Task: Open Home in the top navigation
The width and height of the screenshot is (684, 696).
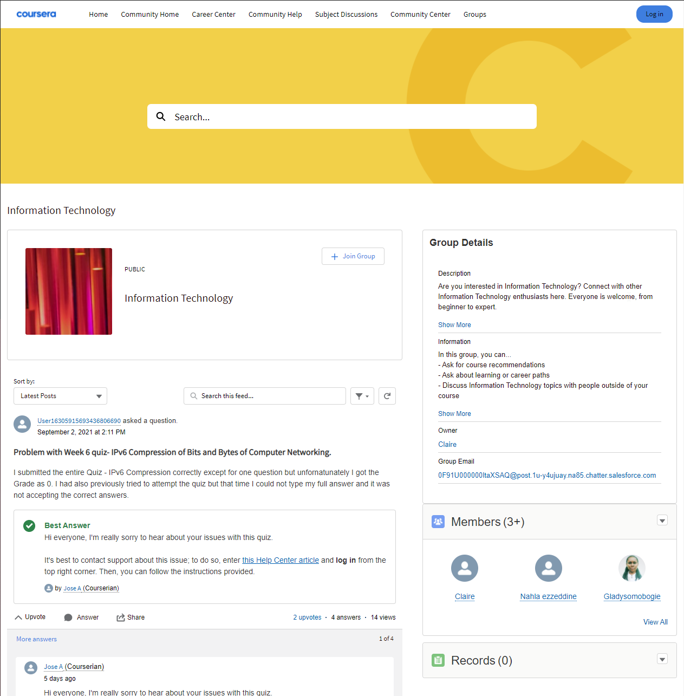Action: (99, 15)
